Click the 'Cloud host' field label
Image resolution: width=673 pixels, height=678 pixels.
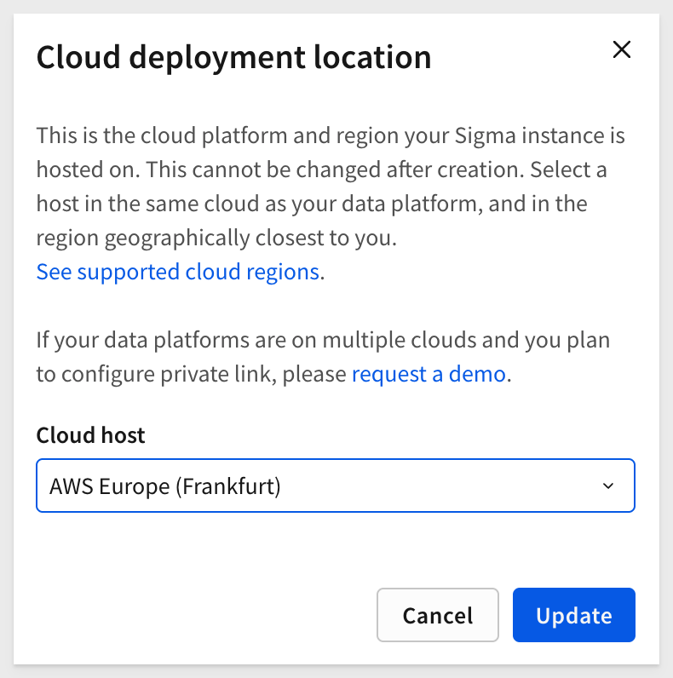tap(90, 435)
